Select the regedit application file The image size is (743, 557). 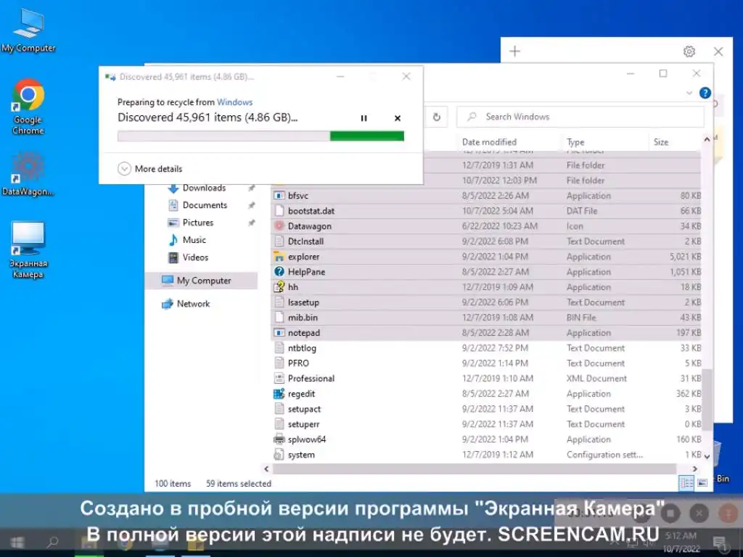(x=486, y=394)
